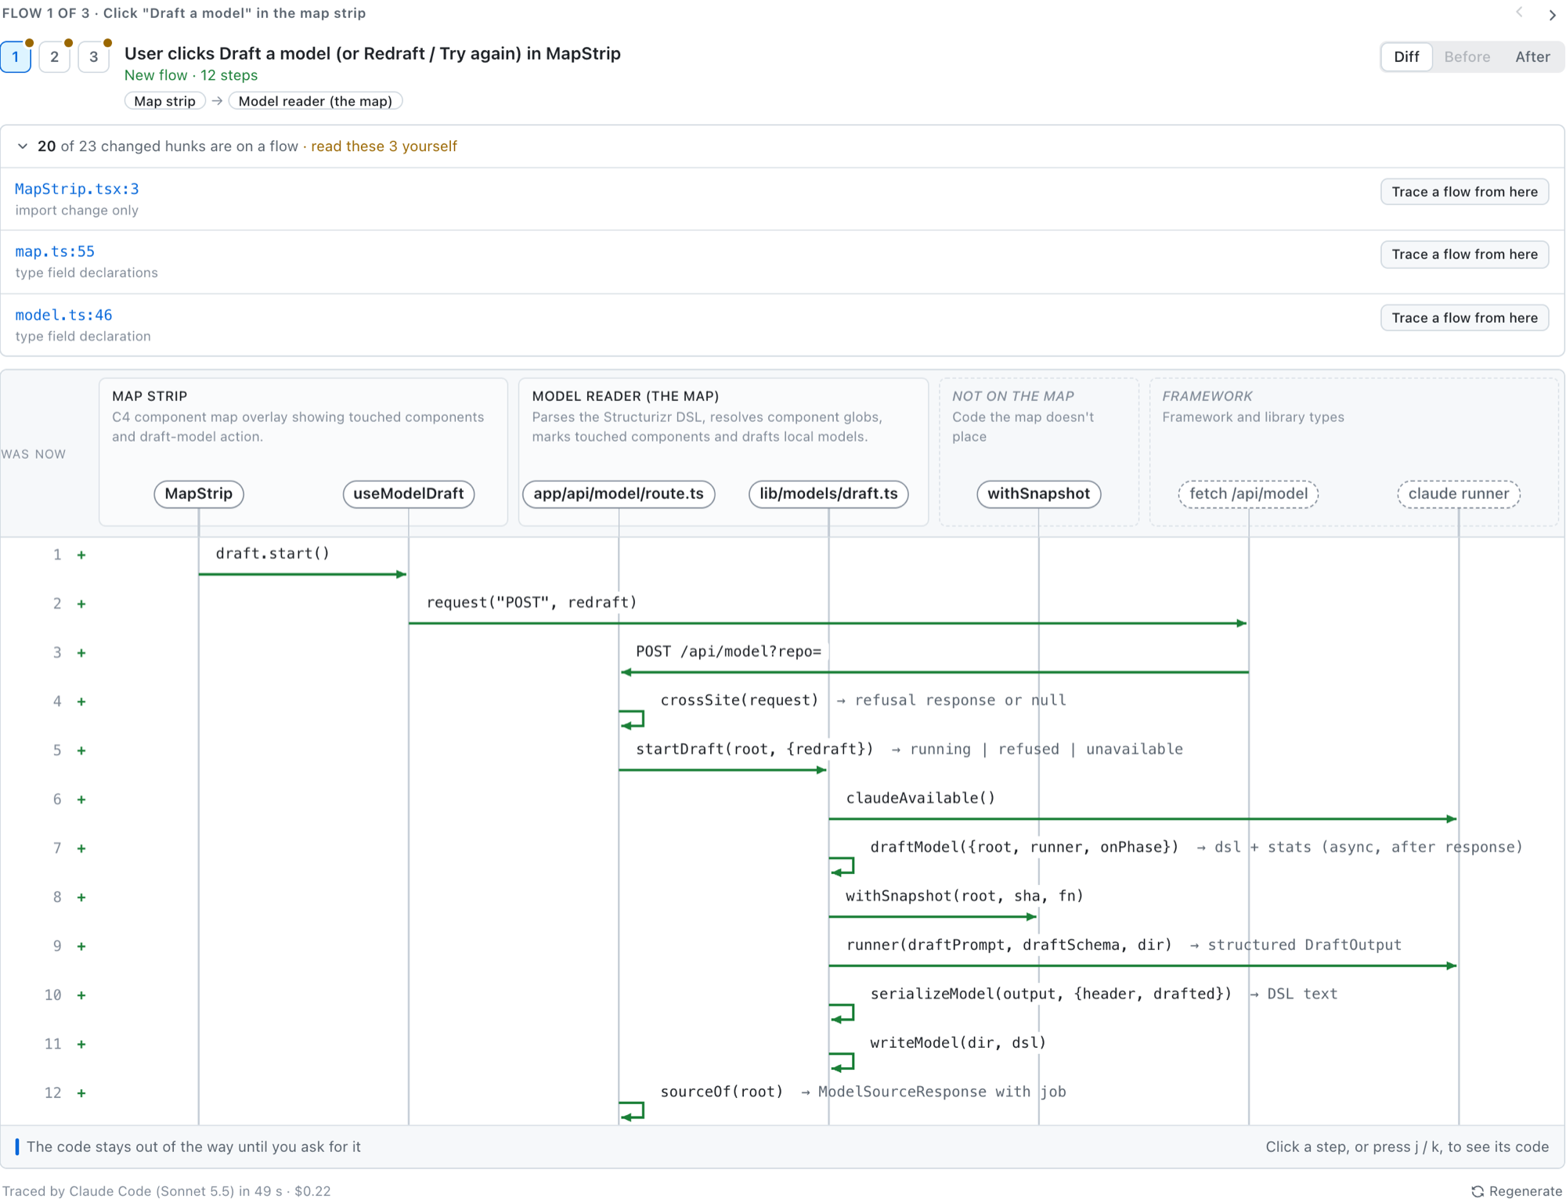Click step 4 crossSite(request)
The width and height of the screenshot is (1566, 1202).
click(x=739, y=701)
